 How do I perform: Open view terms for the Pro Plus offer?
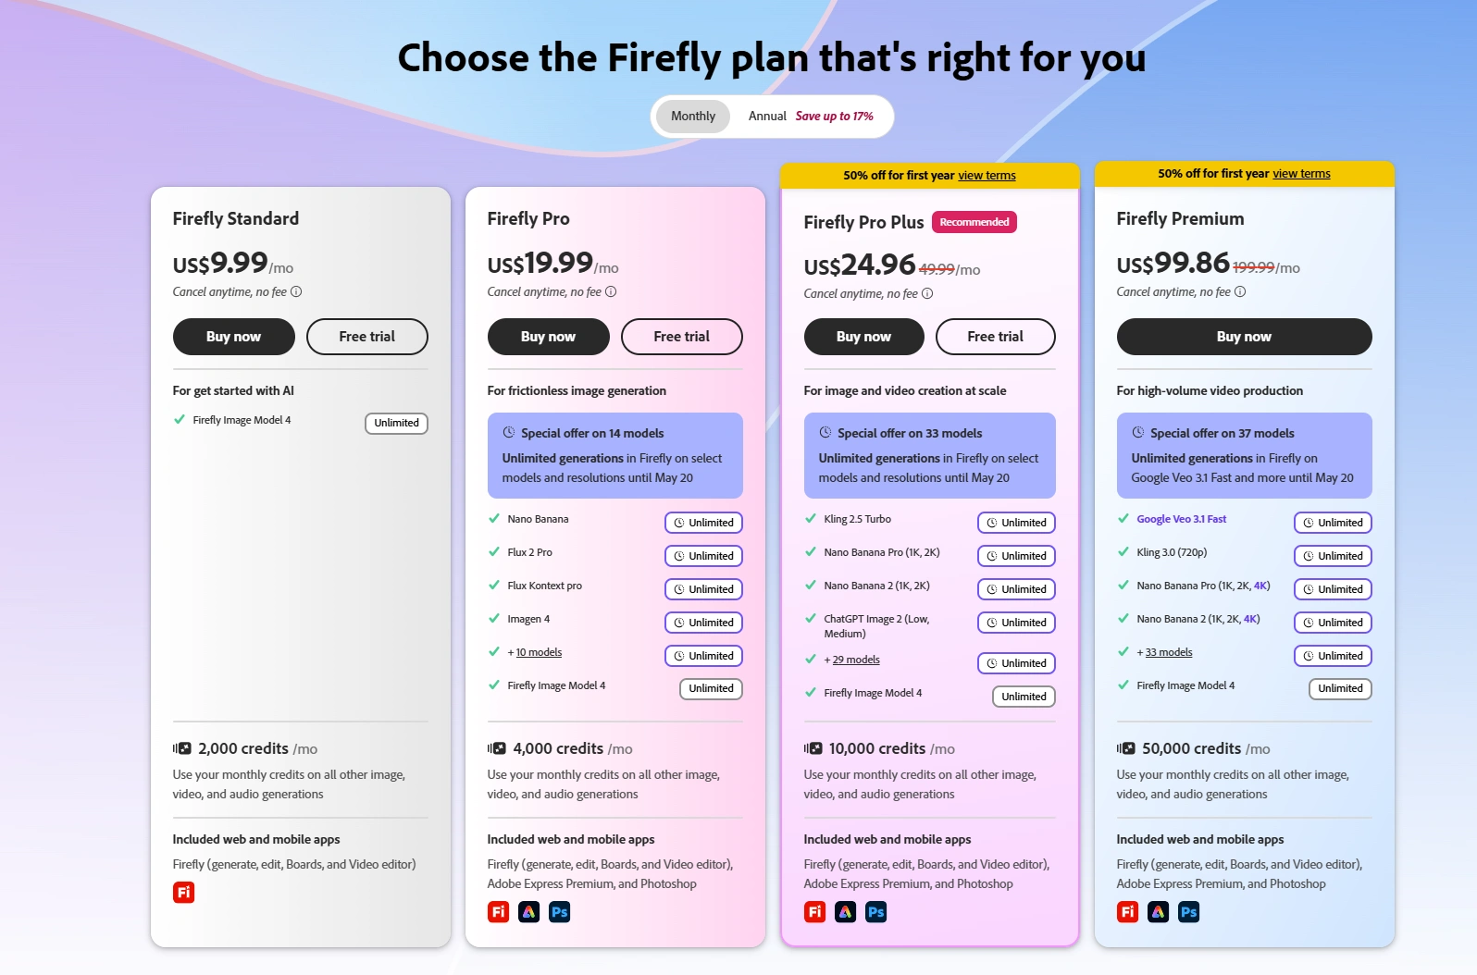(987, 175)
